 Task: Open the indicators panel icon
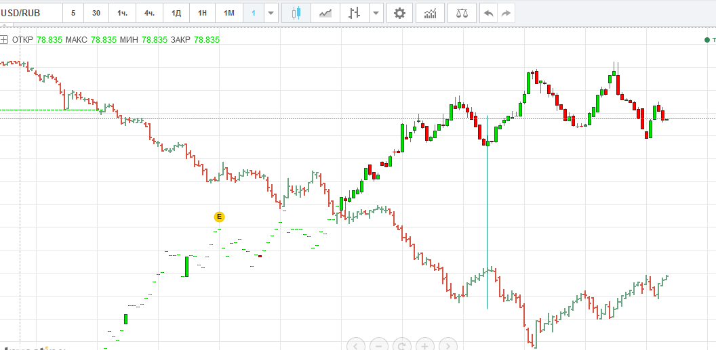point(430,13)
